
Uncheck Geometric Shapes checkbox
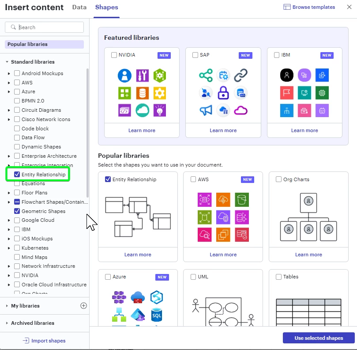tap(17, 211)
